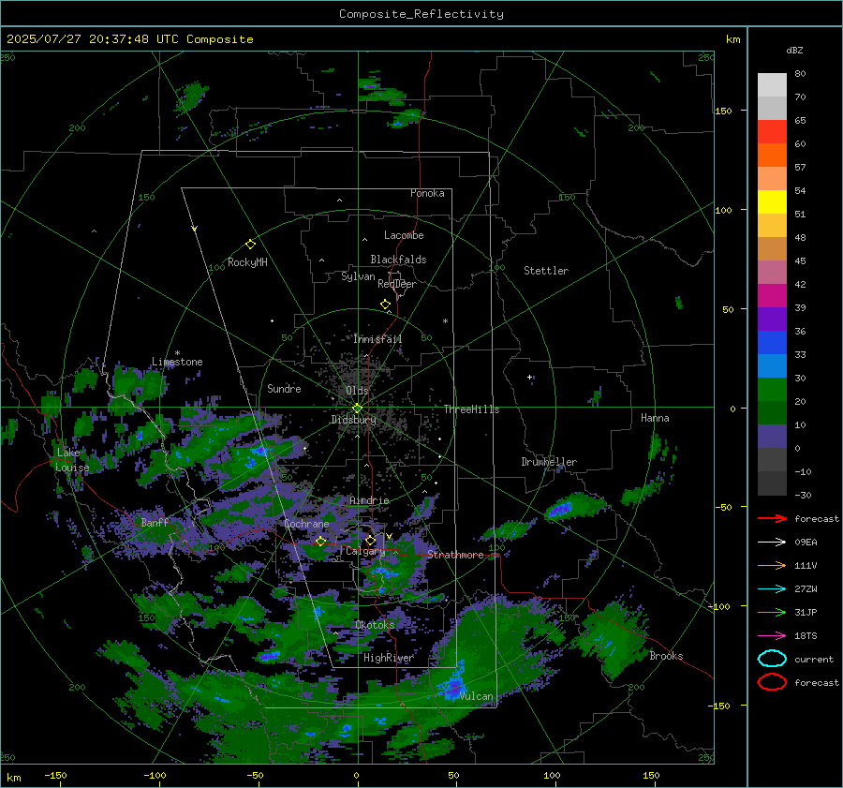843x788 pixels.
Task: Click the red forecast arrow in legend
Action: (x=772, y=518)
